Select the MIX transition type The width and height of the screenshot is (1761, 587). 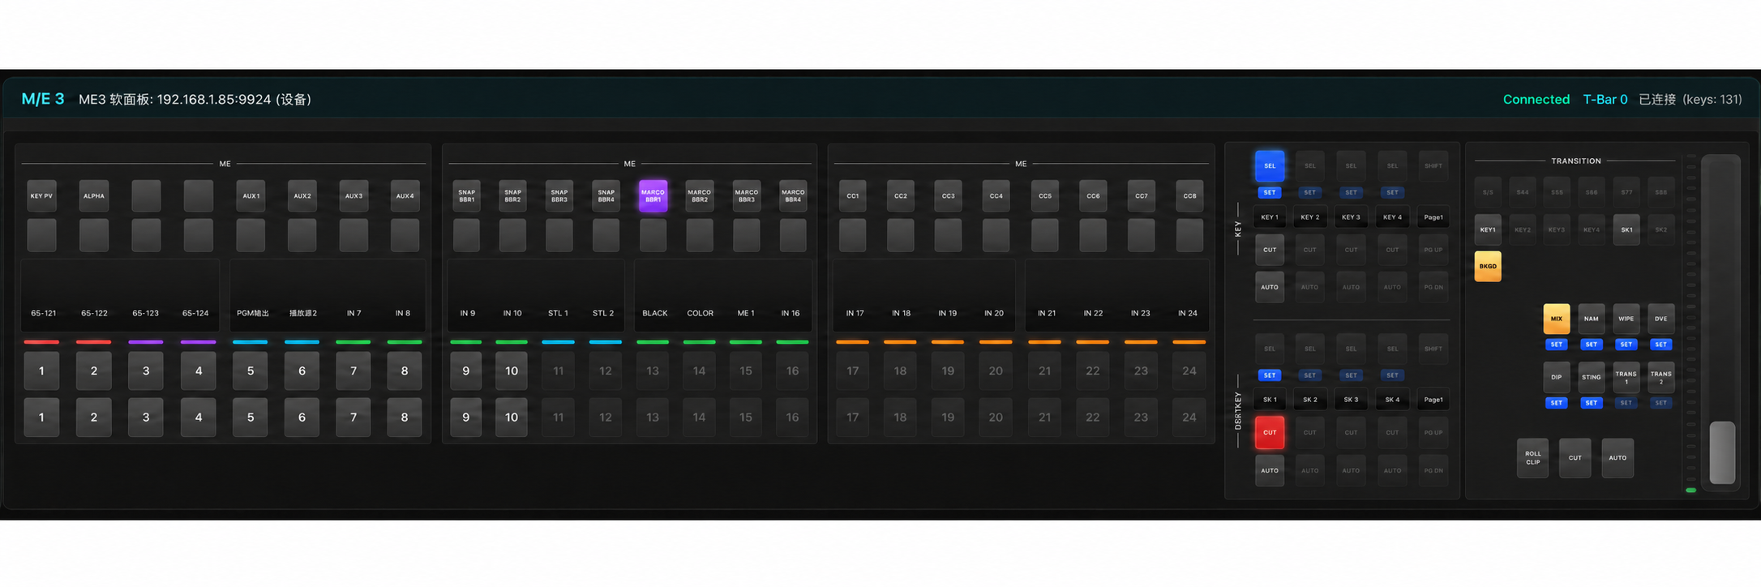point(1557,319)
